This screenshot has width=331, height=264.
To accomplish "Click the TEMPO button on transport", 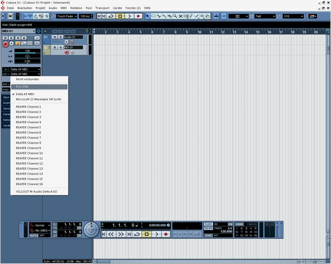I will tap(208, 228).
